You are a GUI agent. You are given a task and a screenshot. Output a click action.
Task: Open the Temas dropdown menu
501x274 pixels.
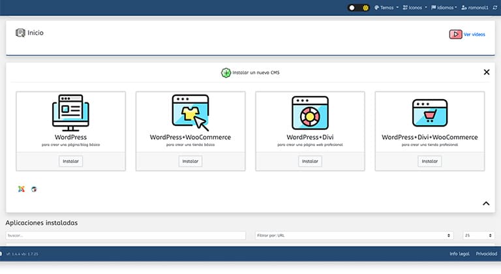tap(387, 7)
